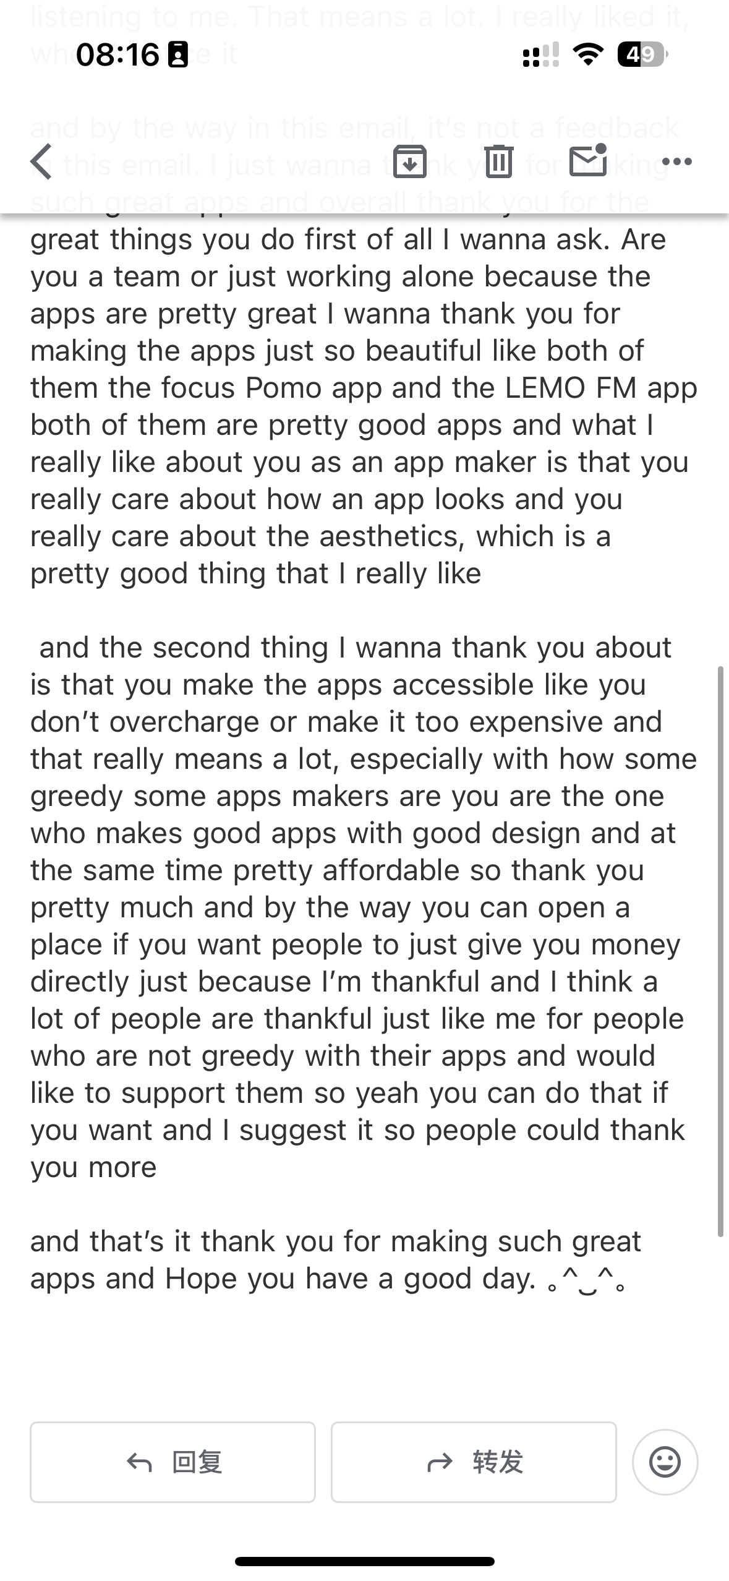Mark email as unread with envelope icon
The height and width of the screenshot is (1581, 729).
tap(588, 160)
